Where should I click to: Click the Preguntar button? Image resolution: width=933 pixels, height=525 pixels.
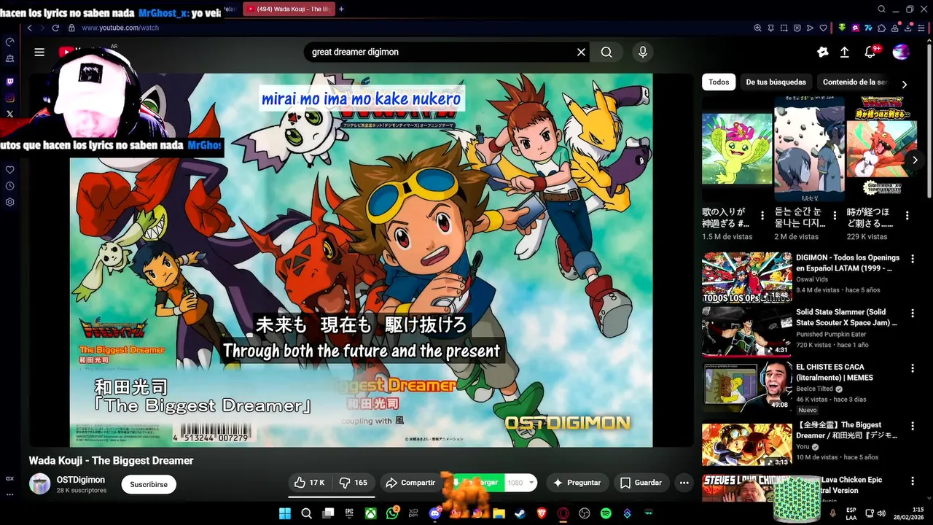pos(577,483)
